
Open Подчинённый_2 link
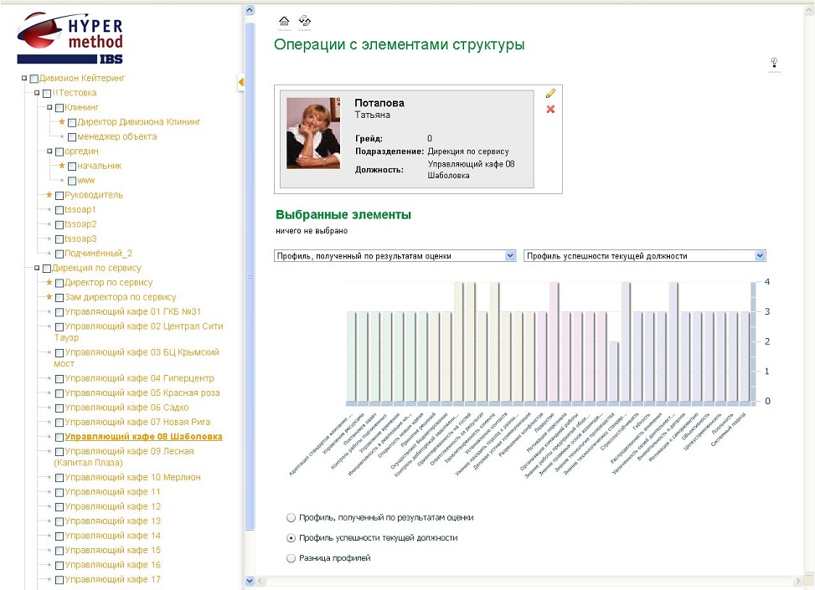[x=98, y=254]
